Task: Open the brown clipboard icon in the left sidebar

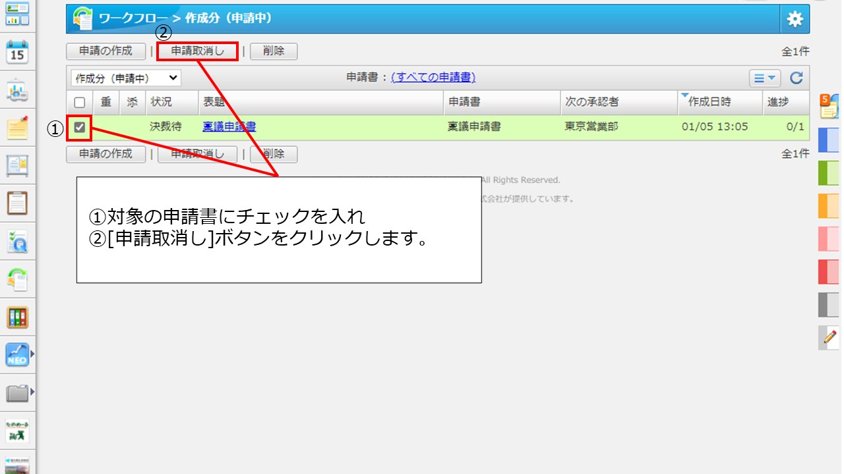Action: (x=17, y=203)
